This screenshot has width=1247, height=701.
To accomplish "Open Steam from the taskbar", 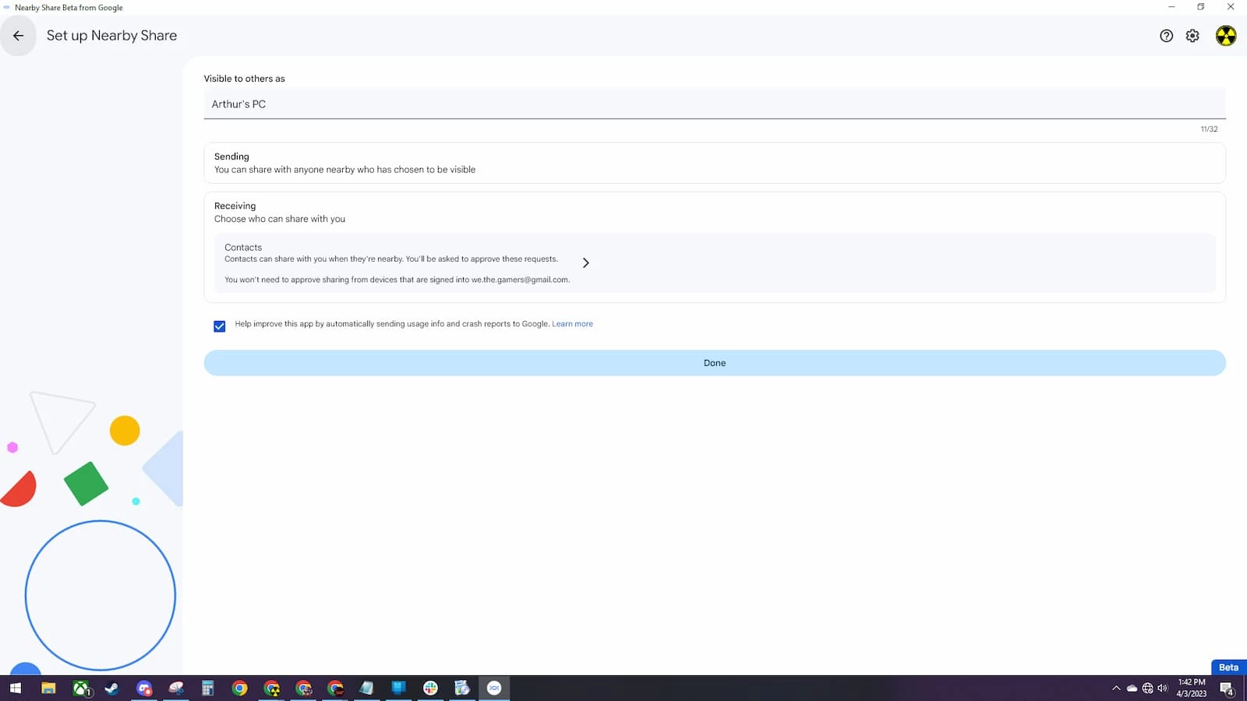I will click(112, 688).
